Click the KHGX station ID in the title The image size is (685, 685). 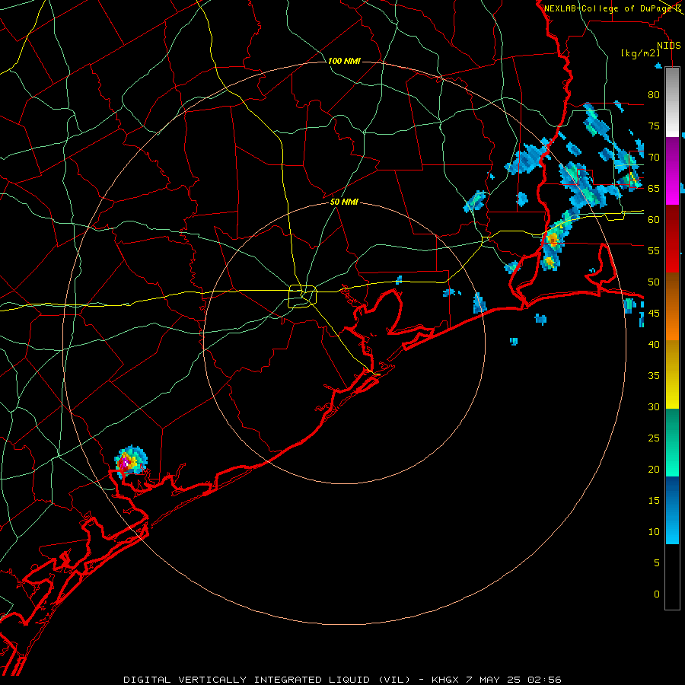click(x=444, y=680)
